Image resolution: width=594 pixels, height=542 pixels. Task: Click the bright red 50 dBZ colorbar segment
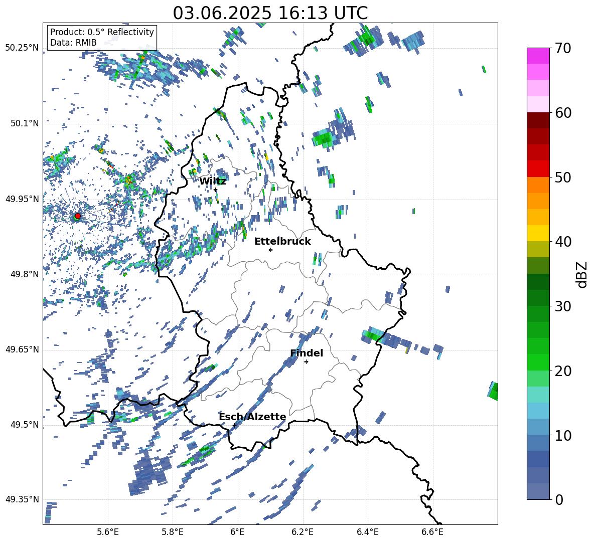click(x=538, y=169)
